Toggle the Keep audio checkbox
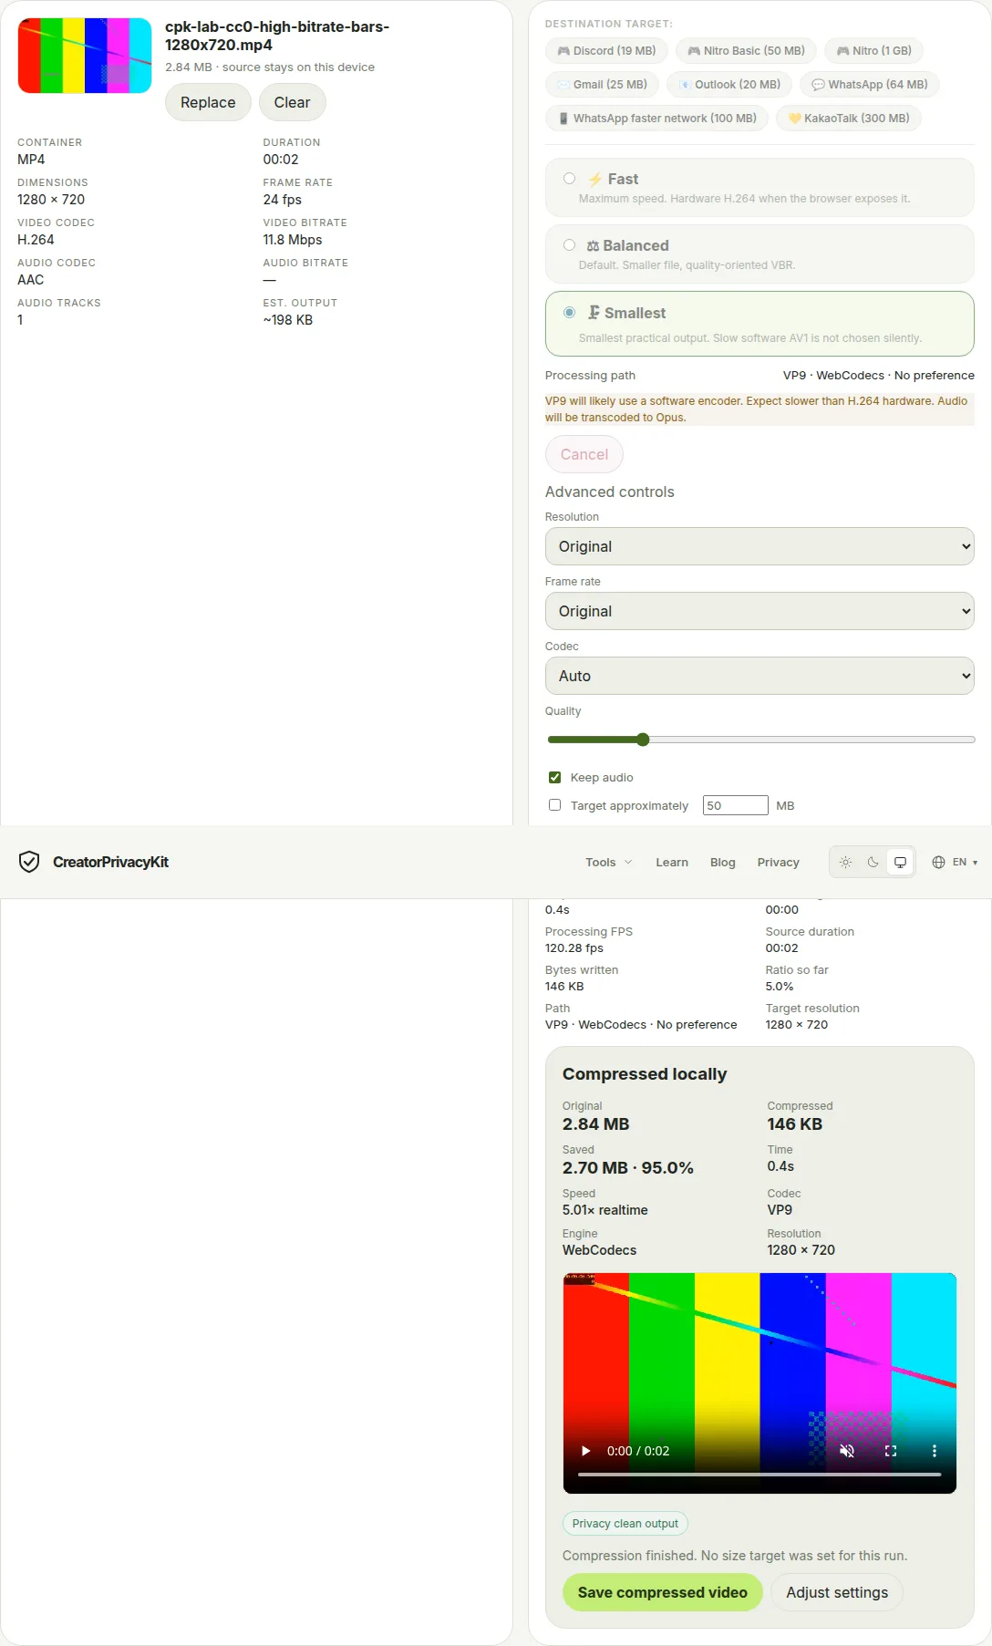992x1646 pixels. click(x=554, y=778)
